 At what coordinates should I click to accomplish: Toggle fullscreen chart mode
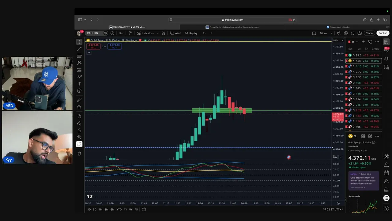pyautogui.click(x=353, y=33)
